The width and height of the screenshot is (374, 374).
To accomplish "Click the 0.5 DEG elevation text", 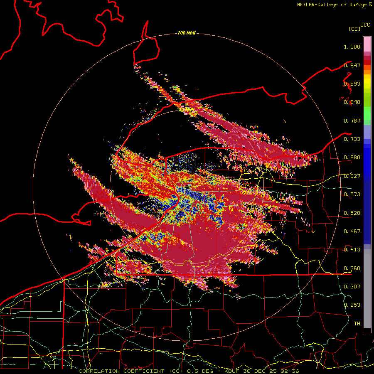I will [x=200, y=371].
